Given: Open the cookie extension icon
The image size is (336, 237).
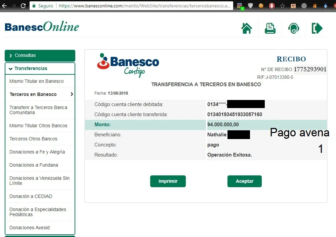Looking at the screenshot, I should click(x=261, y=6).
